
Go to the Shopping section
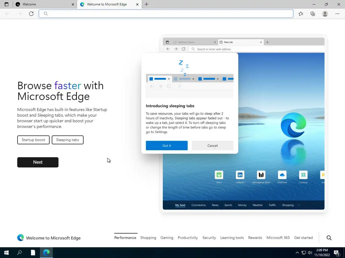148,238
